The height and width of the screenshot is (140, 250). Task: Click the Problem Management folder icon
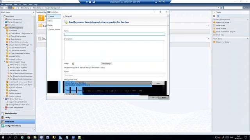click(x=6, y=107)
